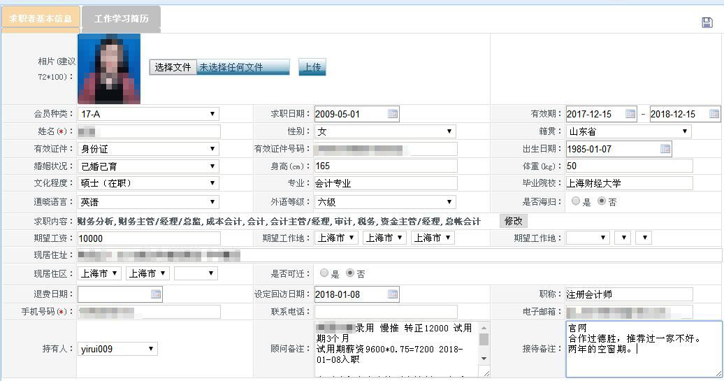
Task: Click the 联系电话 input field
Action: pyautogui.click(x=386, y=312)
